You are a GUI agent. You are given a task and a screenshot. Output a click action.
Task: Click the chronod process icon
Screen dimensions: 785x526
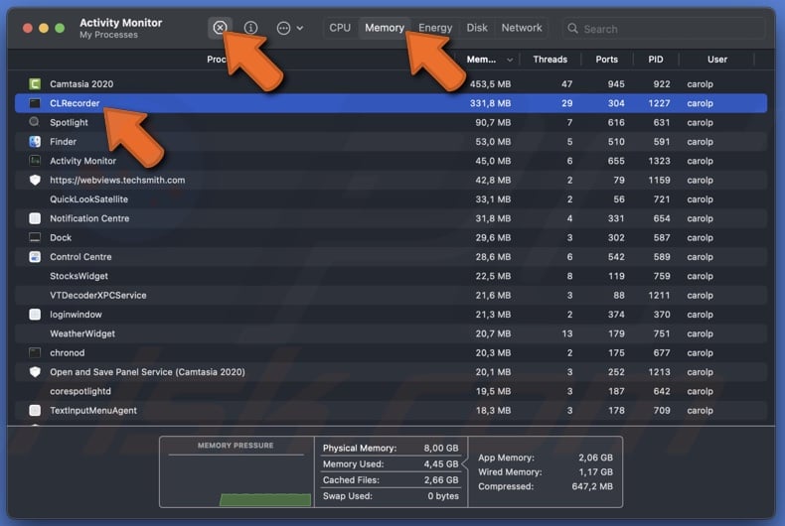[x=35, y=353]
